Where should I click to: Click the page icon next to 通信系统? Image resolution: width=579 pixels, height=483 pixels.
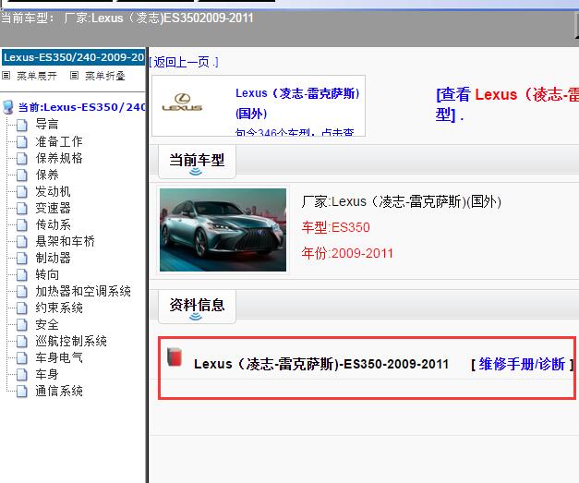(x=22, y=391)
